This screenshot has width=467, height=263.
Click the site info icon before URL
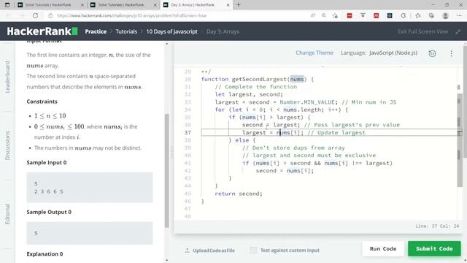(x=50, y=15)
